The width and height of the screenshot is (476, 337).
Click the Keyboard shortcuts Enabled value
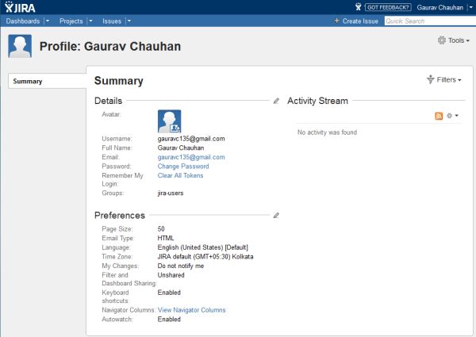[x=169, y=293]
